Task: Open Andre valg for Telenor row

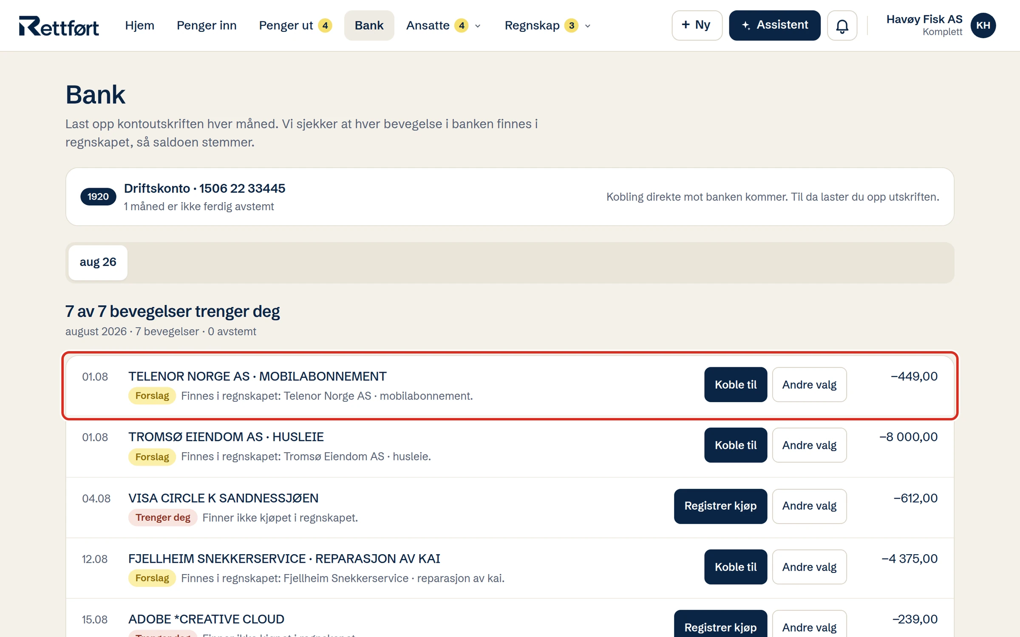Action: [x=809, y=384]
